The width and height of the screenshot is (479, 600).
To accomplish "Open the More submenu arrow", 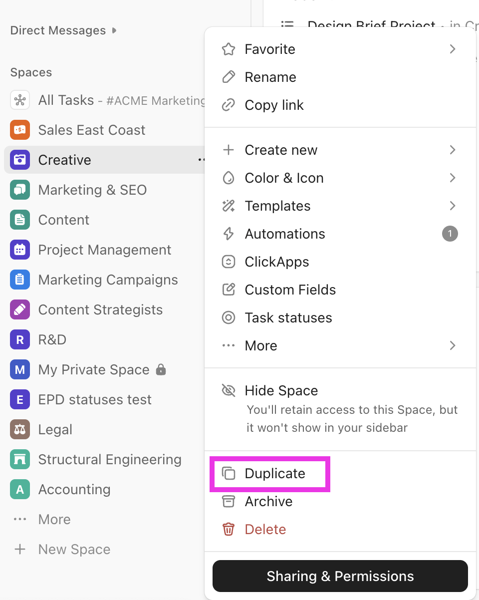I will [x=453, y=345].
